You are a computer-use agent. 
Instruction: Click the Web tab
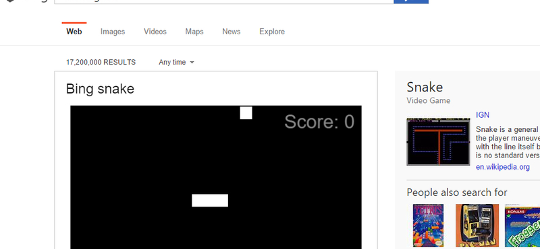point(74,32)
